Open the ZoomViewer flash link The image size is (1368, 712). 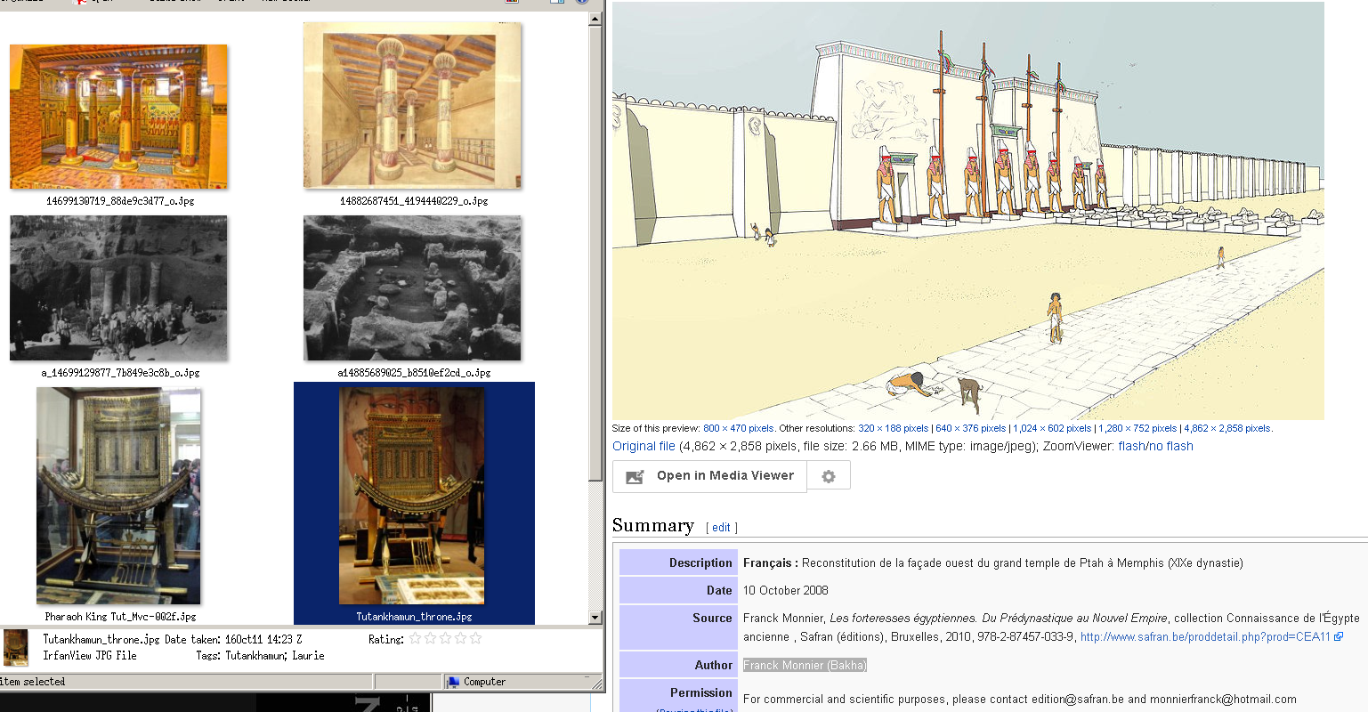tap(1130, 446)
